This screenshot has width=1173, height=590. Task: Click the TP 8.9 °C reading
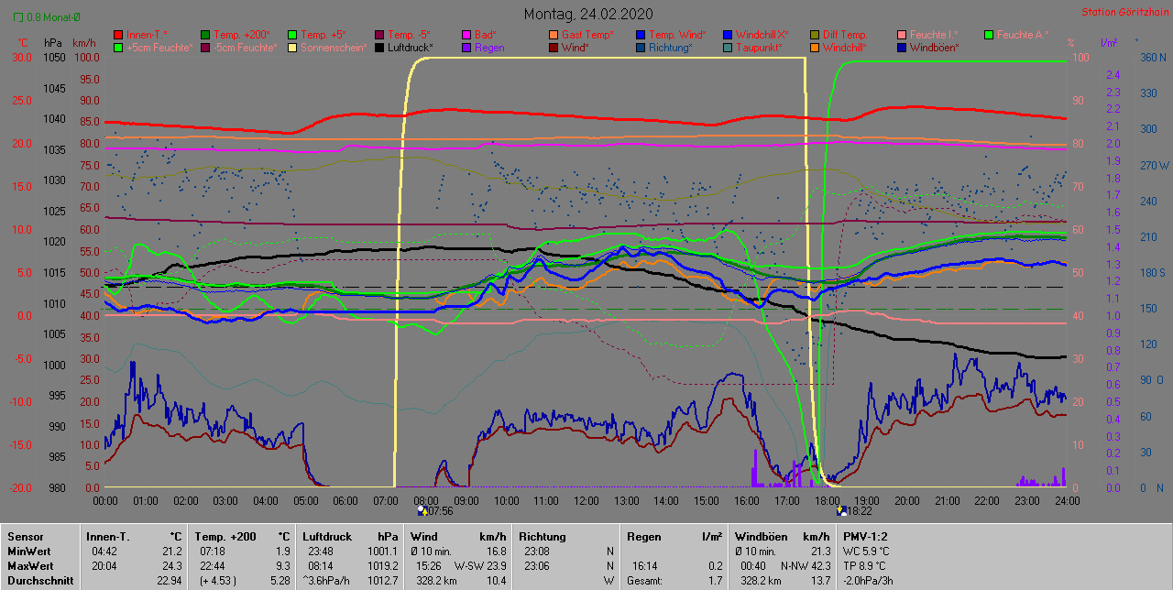click(866, 566)
